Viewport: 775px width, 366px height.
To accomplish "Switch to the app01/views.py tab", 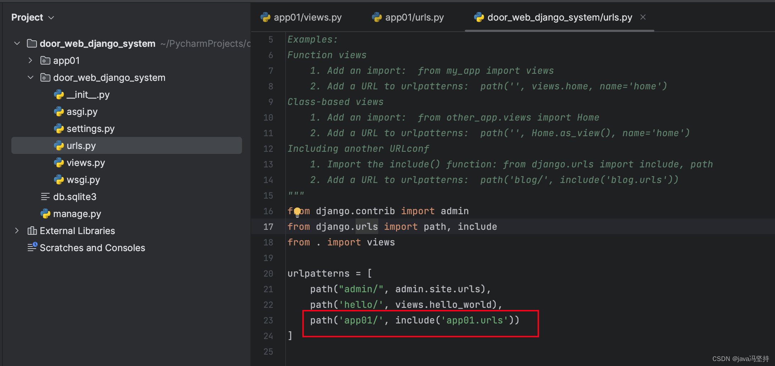I will [x=302, y=17].
